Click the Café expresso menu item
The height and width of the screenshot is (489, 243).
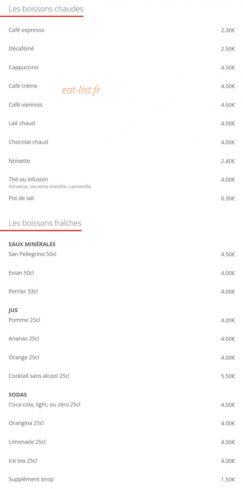(x=26, y=30)
